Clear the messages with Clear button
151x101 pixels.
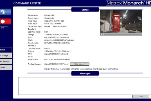[141, 97]
